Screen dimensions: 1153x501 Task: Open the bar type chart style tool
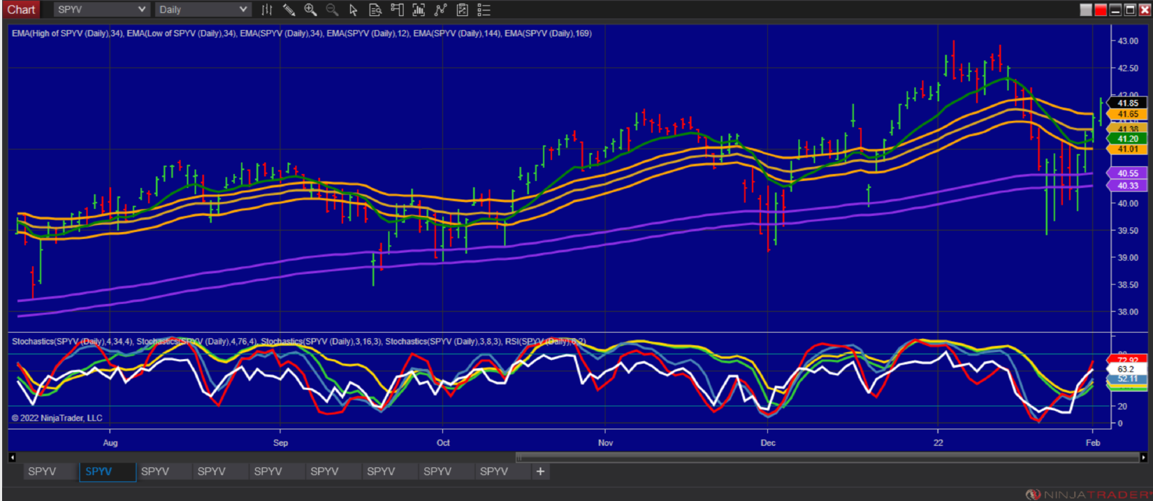click(267, 10)
